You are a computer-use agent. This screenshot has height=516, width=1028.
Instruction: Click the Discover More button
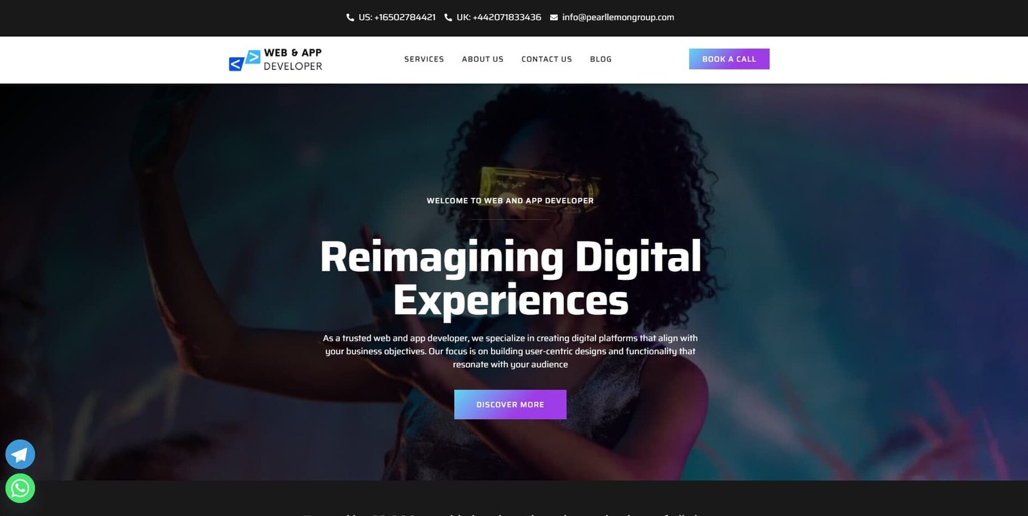510,404
